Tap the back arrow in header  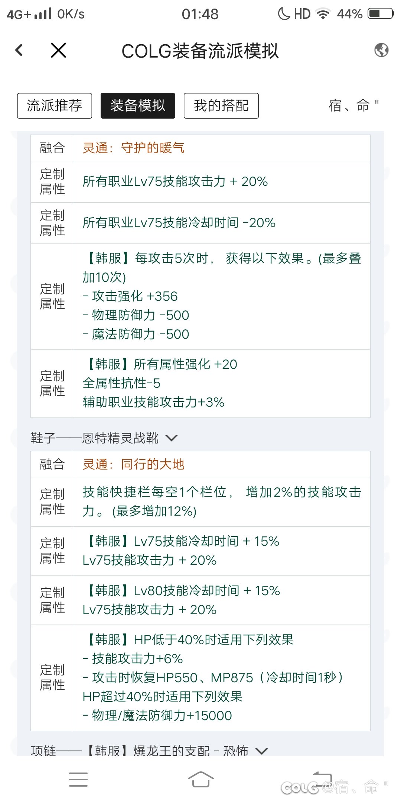(x=19, y=50)
